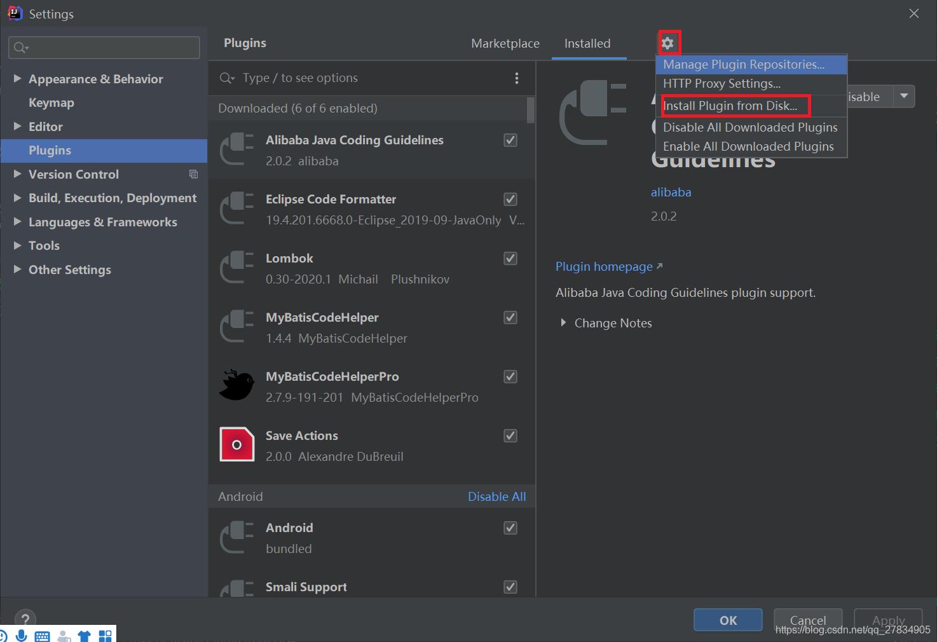Choose Install Plugin from Disk menu item
Screen dimensions: 937x642
[730, 106]
